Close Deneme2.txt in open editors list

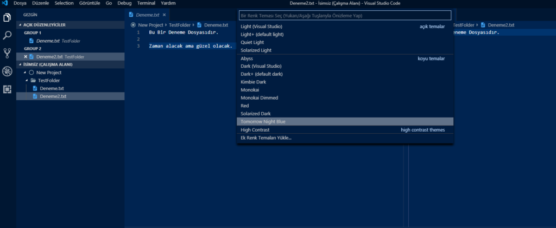[x=26, y=56]
